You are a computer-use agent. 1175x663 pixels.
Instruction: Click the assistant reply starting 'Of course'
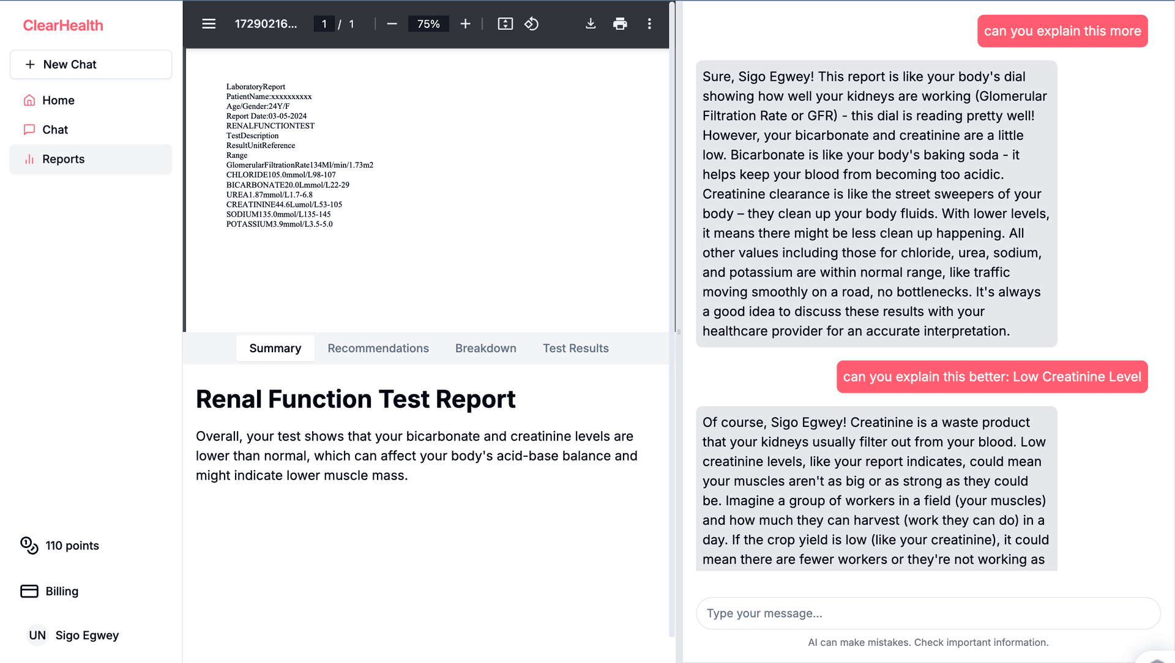click(876, 489)
